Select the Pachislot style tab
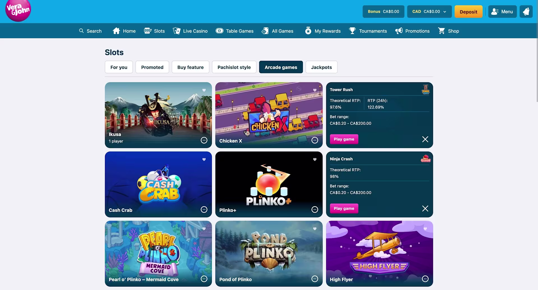The height and width of the screenshot is (290, 538). coord(234,67)
